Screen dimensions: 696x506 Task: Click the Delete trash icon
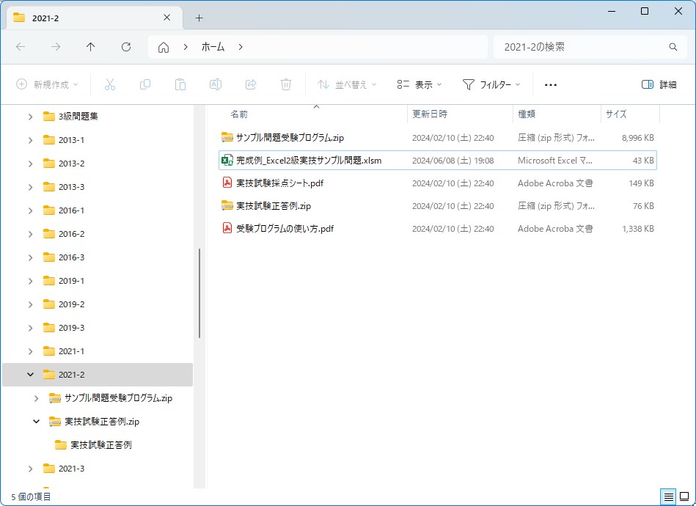click(286, 84)
